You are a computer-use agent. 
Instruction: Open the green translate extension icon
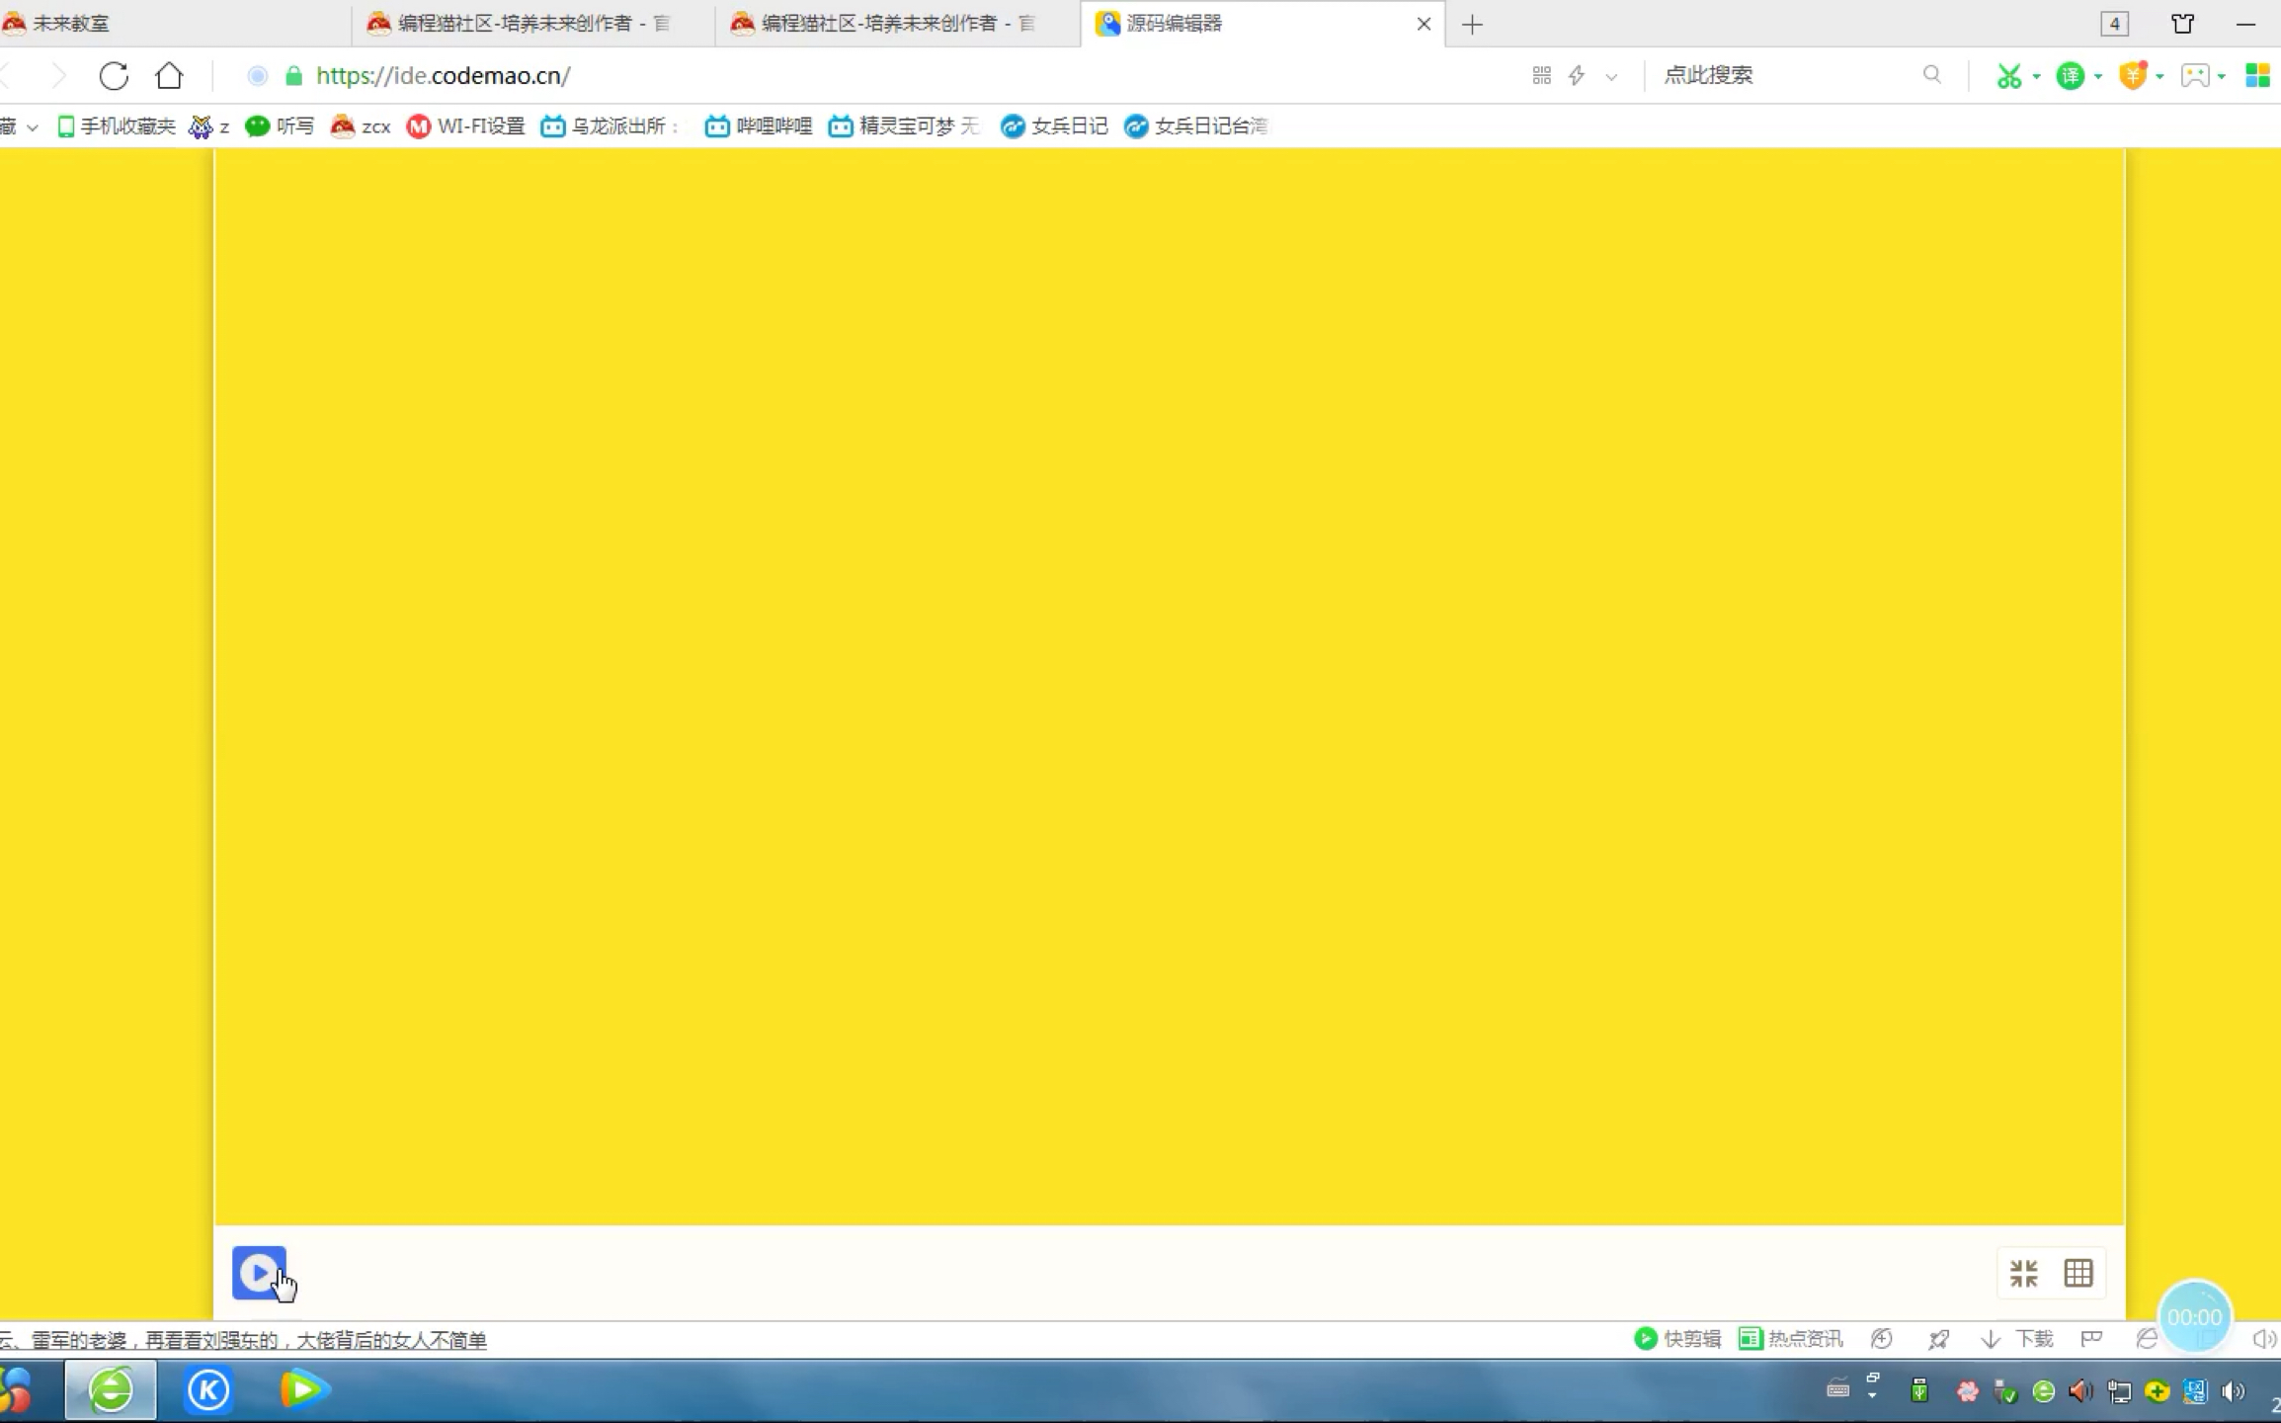coord(2070,76)
